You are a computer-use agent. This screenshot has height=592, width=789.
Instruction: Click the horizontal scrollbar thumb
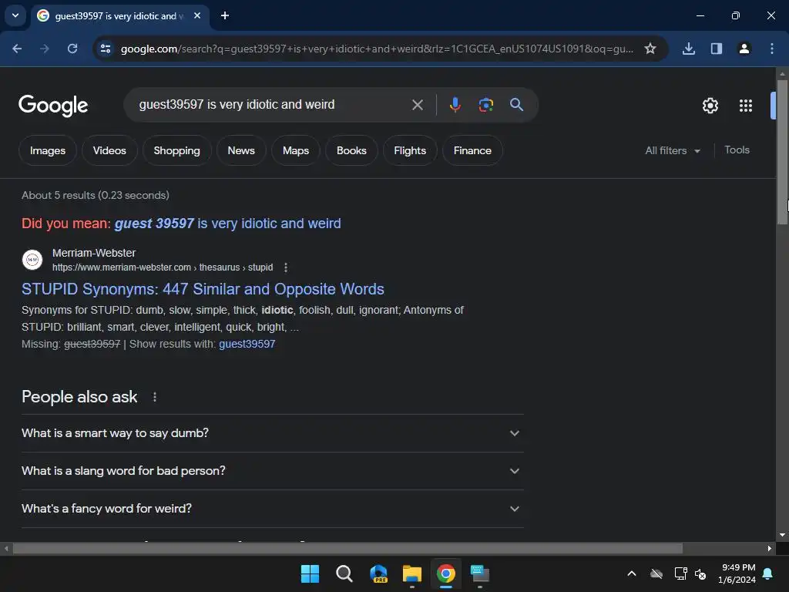coord(347,548)
